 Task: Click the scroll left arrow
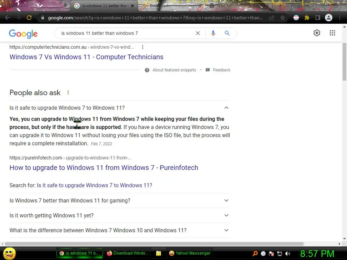[2, 244]
